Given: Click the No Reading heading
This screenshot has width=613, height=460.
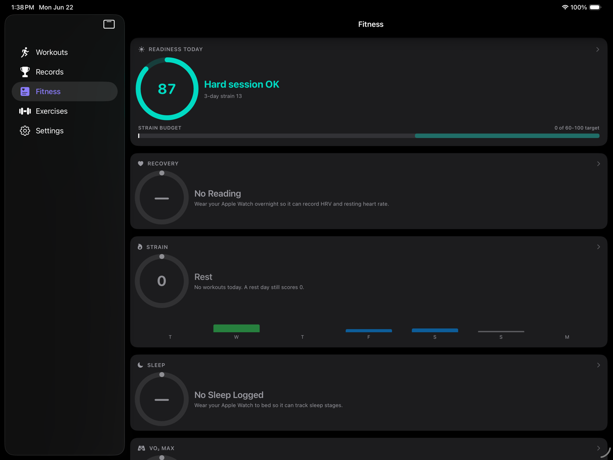Looking at the screenshot, I should click(x=218, y=194).
